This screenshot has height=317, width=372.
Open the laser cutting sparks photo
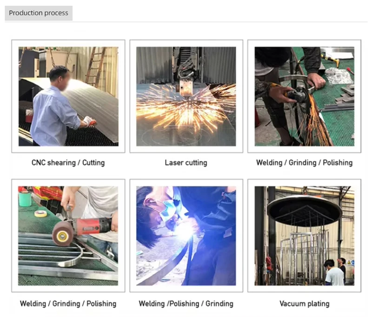tap(186, 96)
